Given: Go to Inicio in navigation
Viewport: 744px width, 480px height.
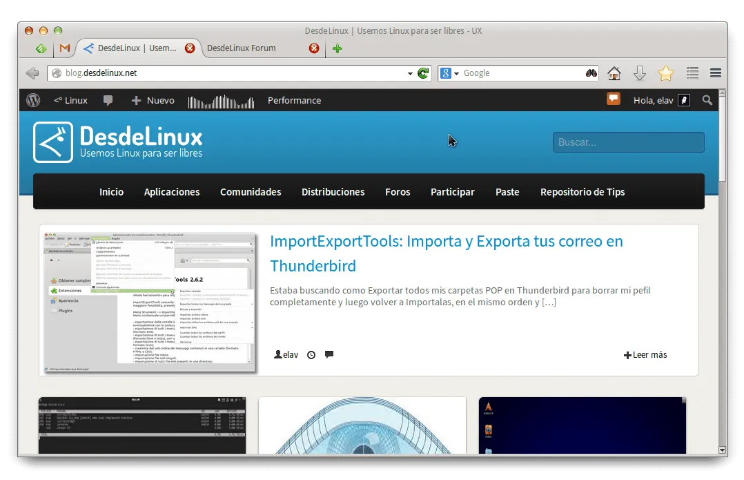Looking at the screenshot, I should click(112, 192).
